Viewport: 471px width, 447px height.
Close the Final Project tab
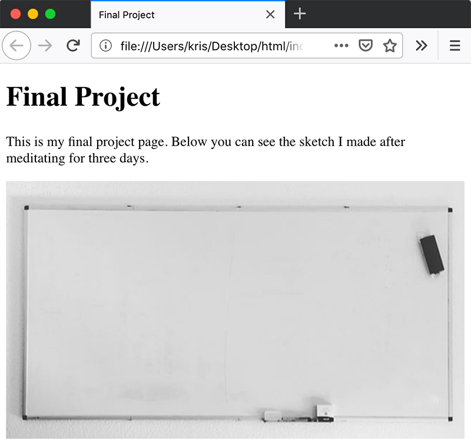click(x=270, y=14)
